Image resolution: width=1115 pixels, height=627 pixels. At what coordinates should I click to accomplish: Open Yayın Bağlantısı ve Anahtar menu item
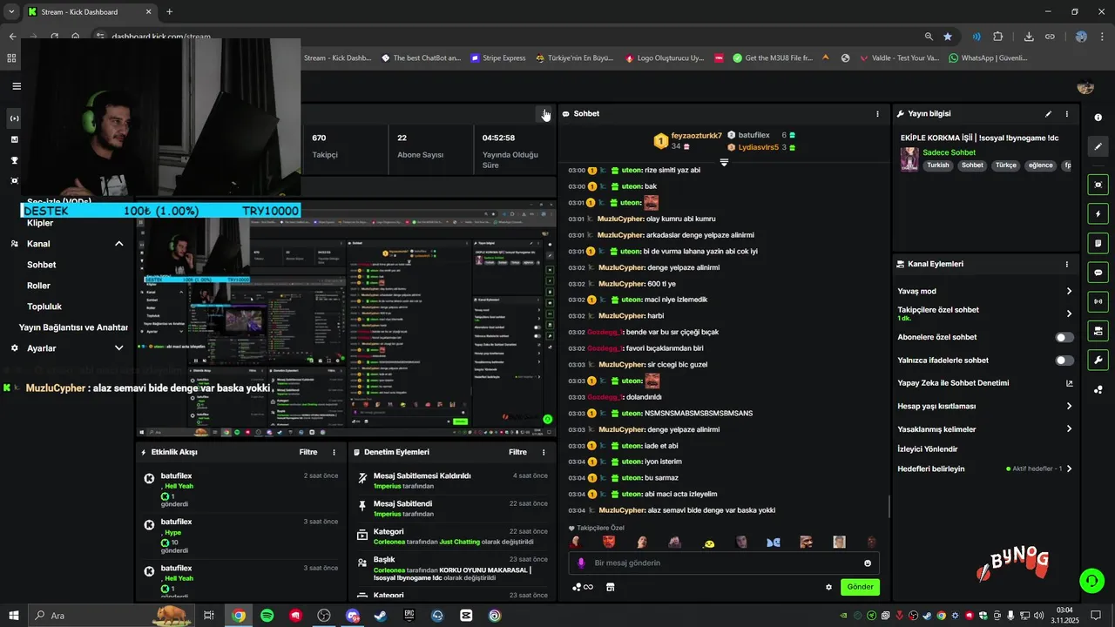pos(73,327)
